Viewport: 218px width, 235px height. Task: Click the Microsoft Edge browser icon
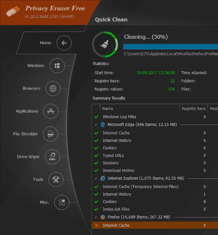[x=103, y=125]
